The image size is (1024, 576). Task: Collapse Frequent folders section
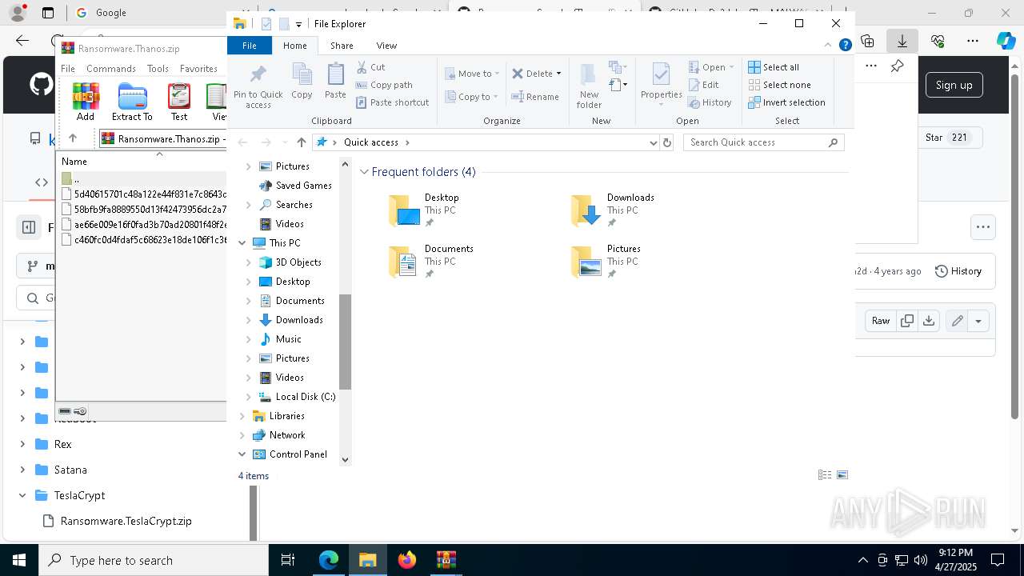[x=364, y=172]
